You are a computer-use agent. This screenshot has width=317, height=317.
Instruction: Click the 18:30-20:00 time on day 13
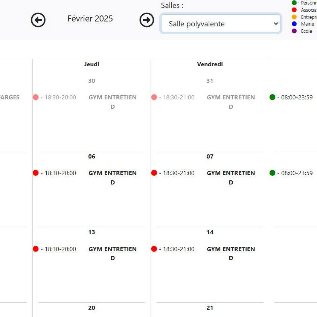(60, 249)
